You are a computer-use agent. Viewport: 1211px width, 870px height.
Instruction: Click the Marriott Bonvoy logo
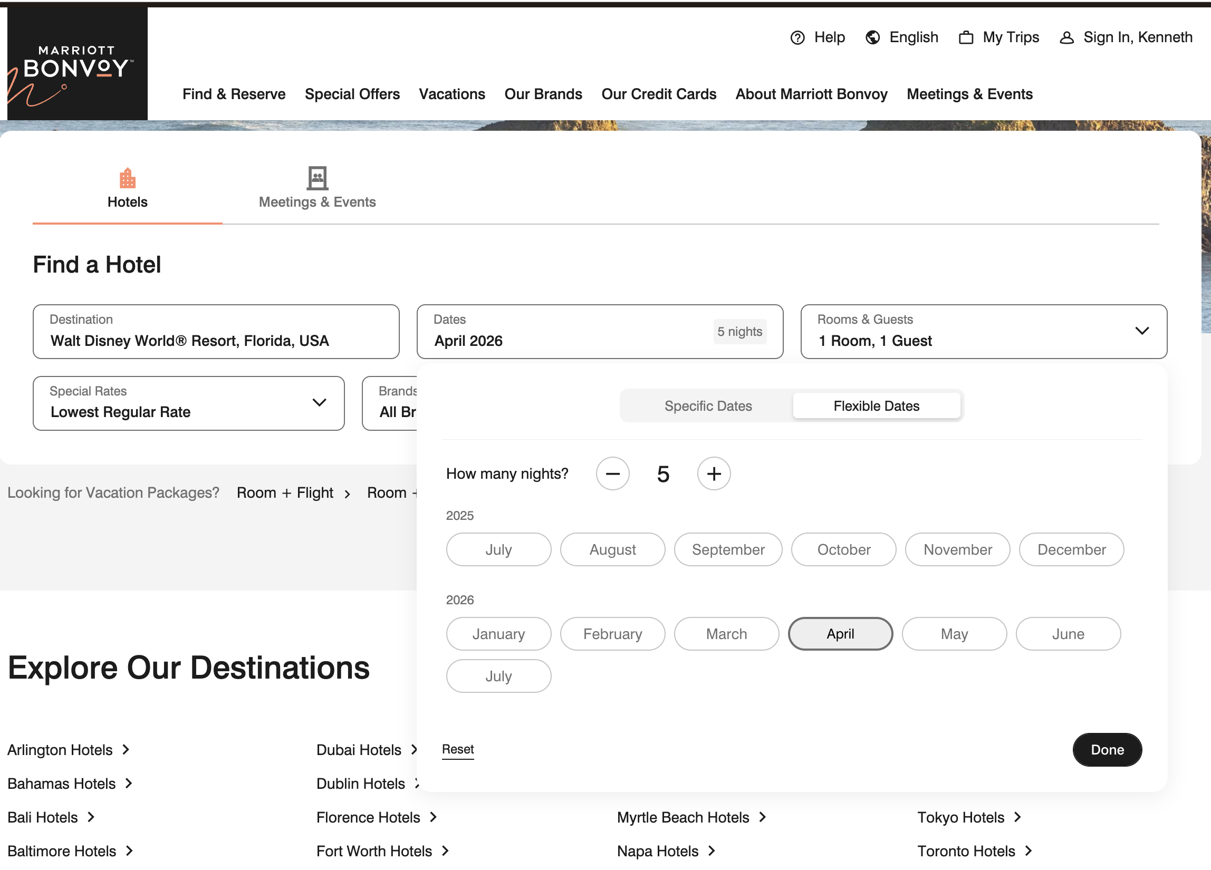click(77, 64)
